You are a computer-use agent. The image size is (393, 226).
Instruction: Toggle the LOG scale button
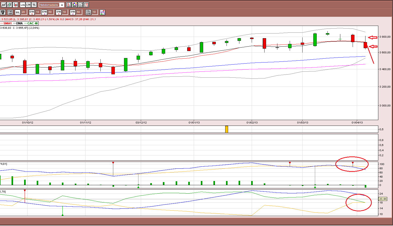(23, 5)
